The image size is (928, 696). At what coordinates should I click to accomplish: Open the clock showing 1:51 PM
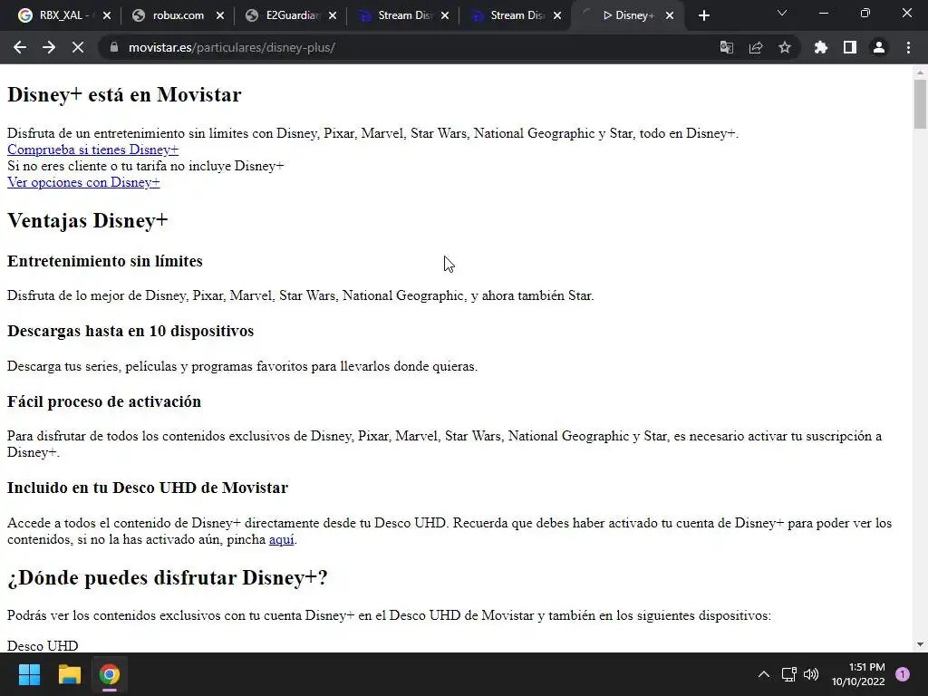(858, 674)
